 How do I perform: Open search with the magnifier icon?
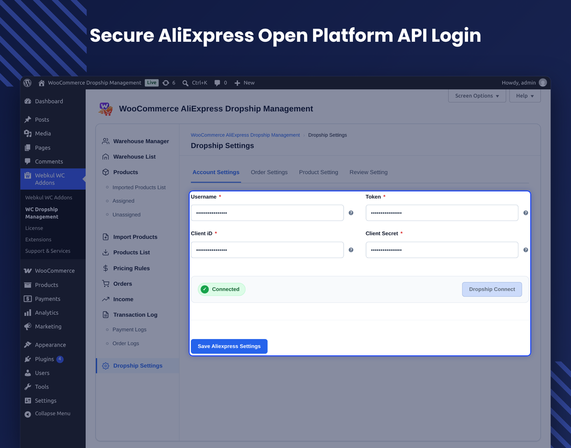tap(186, 83)
